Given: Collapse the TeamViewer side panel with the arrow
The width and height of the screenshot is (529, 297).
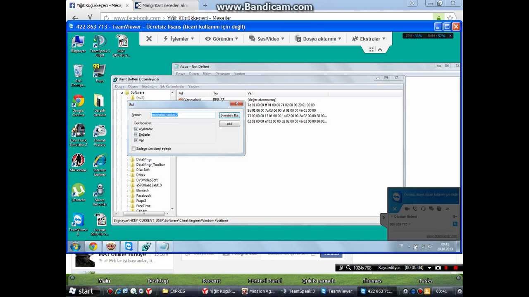Looking at the screenshot, I should coord(384,217).
